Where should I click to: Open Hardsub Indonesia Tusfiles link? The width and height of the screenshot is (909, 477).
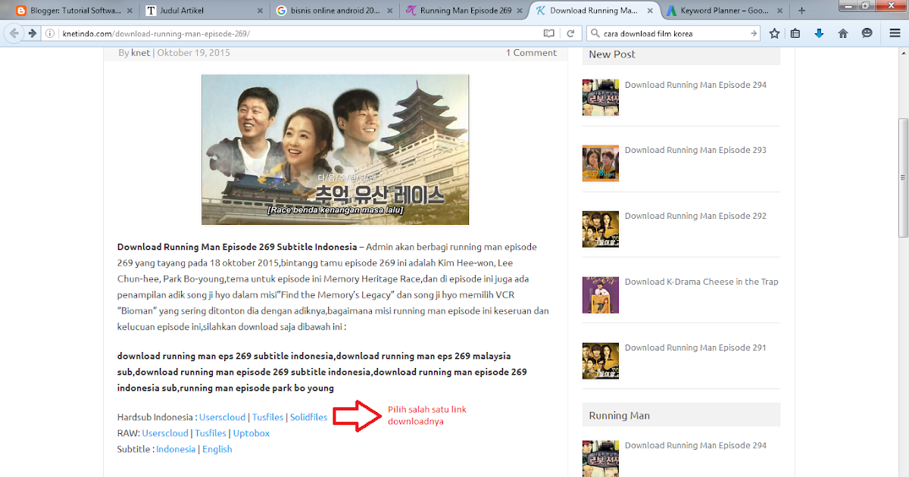click(x=268, y=417)
